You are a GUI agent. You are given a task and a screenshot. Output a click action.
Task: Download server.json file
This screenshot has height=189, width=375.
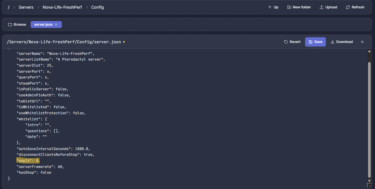point(342,42)
